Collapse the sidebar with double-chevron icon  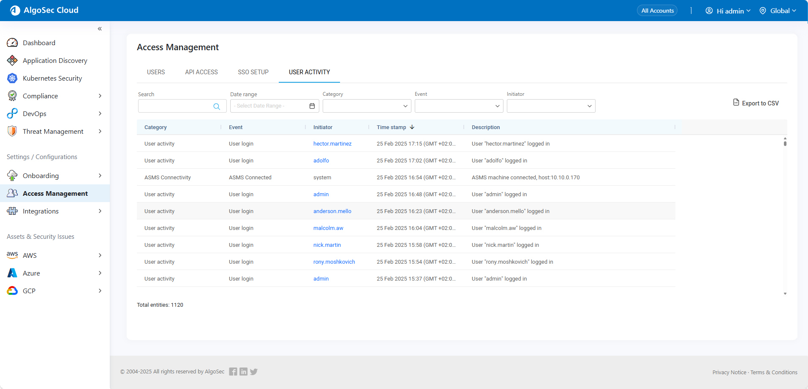(x=100, y=29)
